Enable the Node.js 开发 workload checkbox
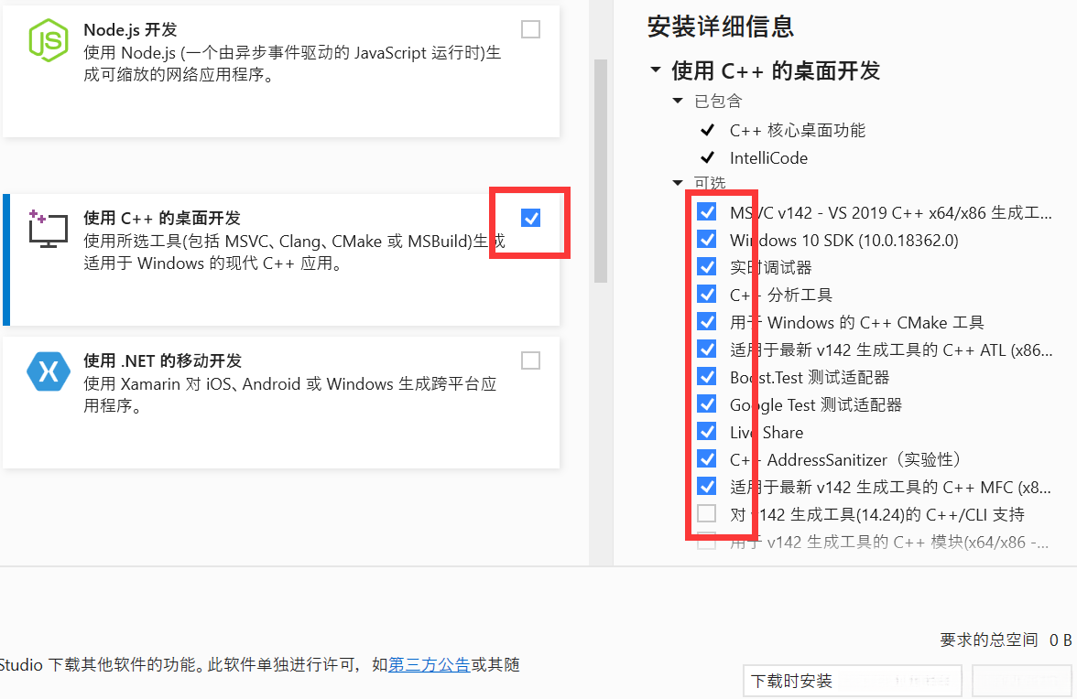 coord(530,29)
